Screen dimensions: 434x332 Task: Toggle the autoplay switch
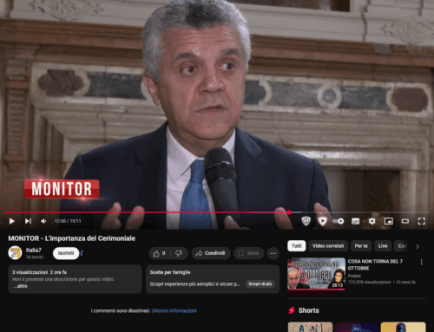point(339,221)
